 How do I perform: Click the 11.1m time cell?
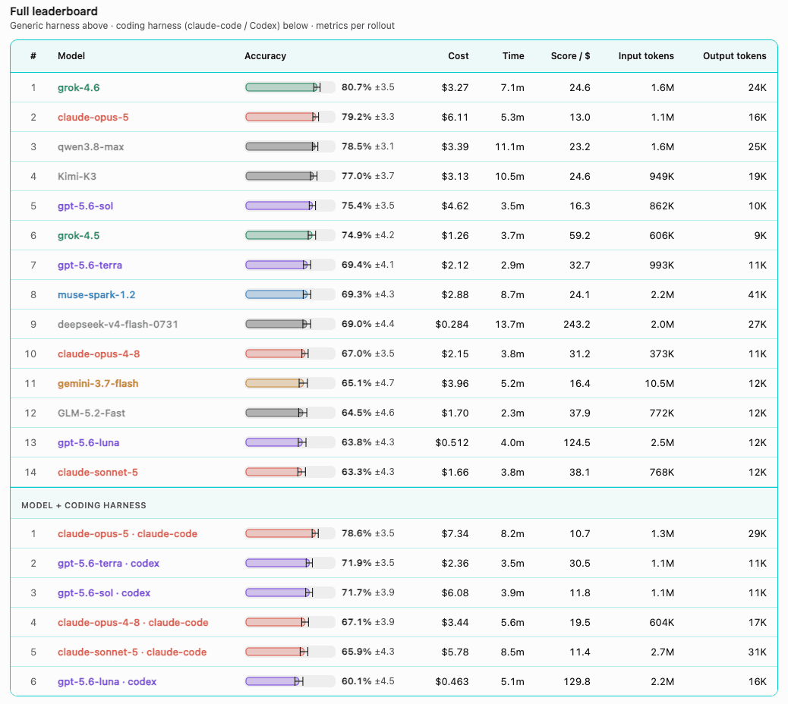coord(509,147)
